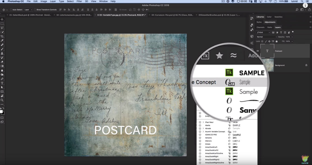
Task: Open the Normal blend mode dropdown
Action: click(x=267, y=37)
